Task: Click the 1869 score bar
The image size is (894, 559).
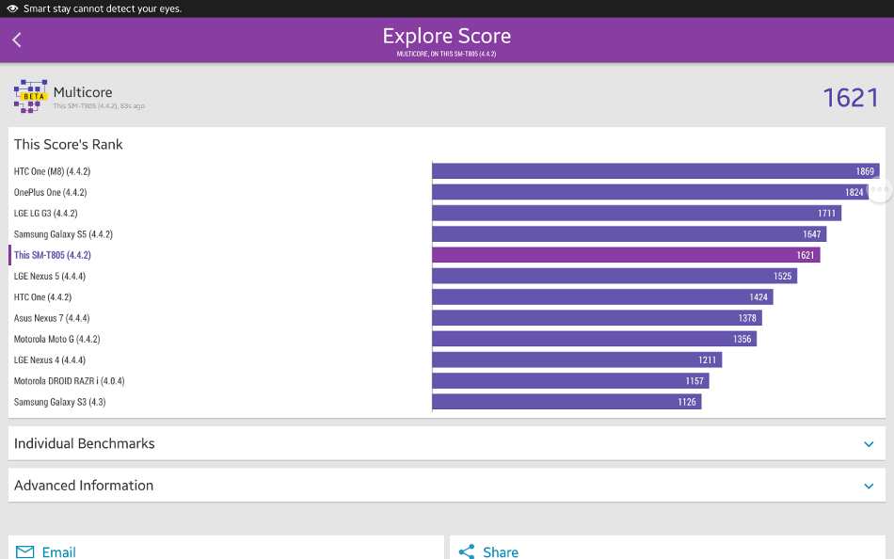Action: (656, 171)
